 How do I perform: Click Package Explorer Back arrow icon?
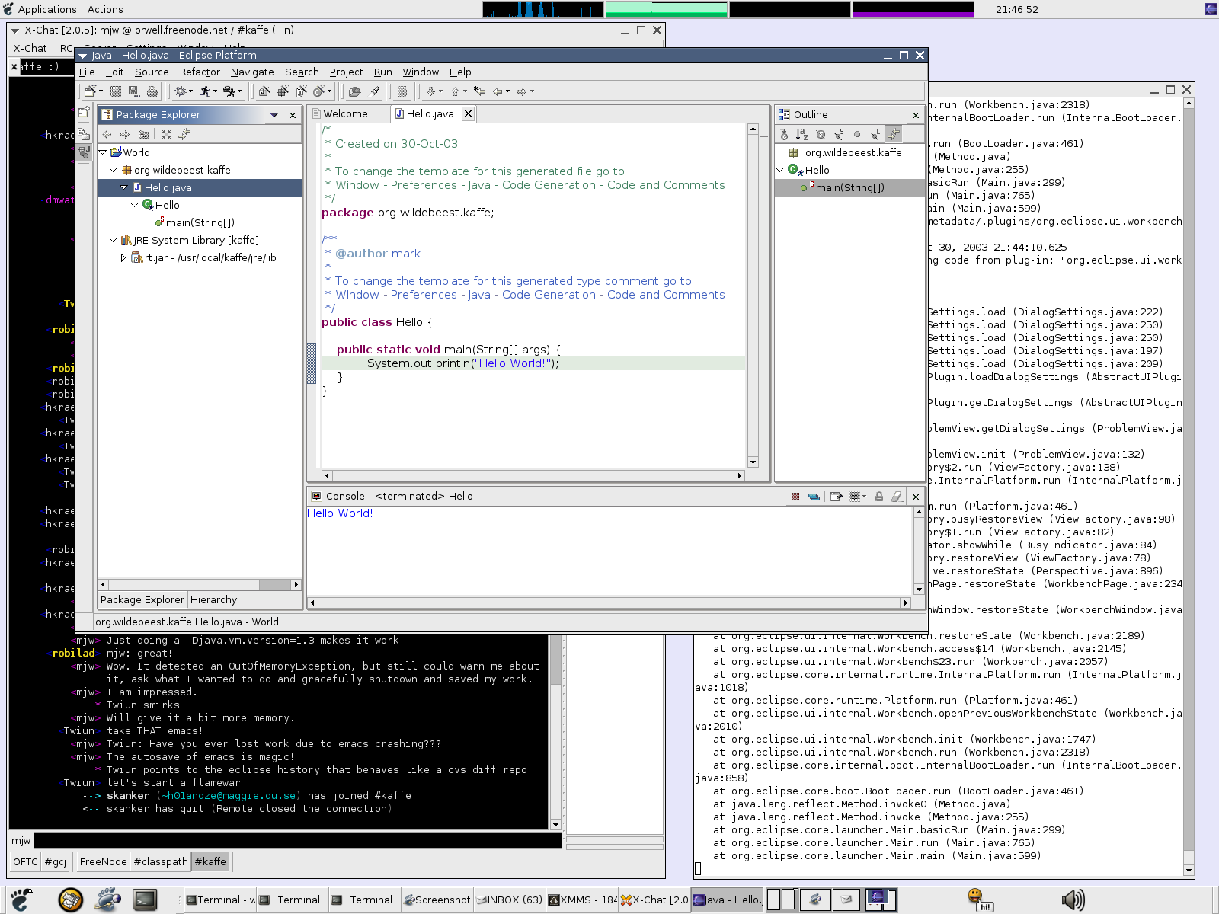107,134
